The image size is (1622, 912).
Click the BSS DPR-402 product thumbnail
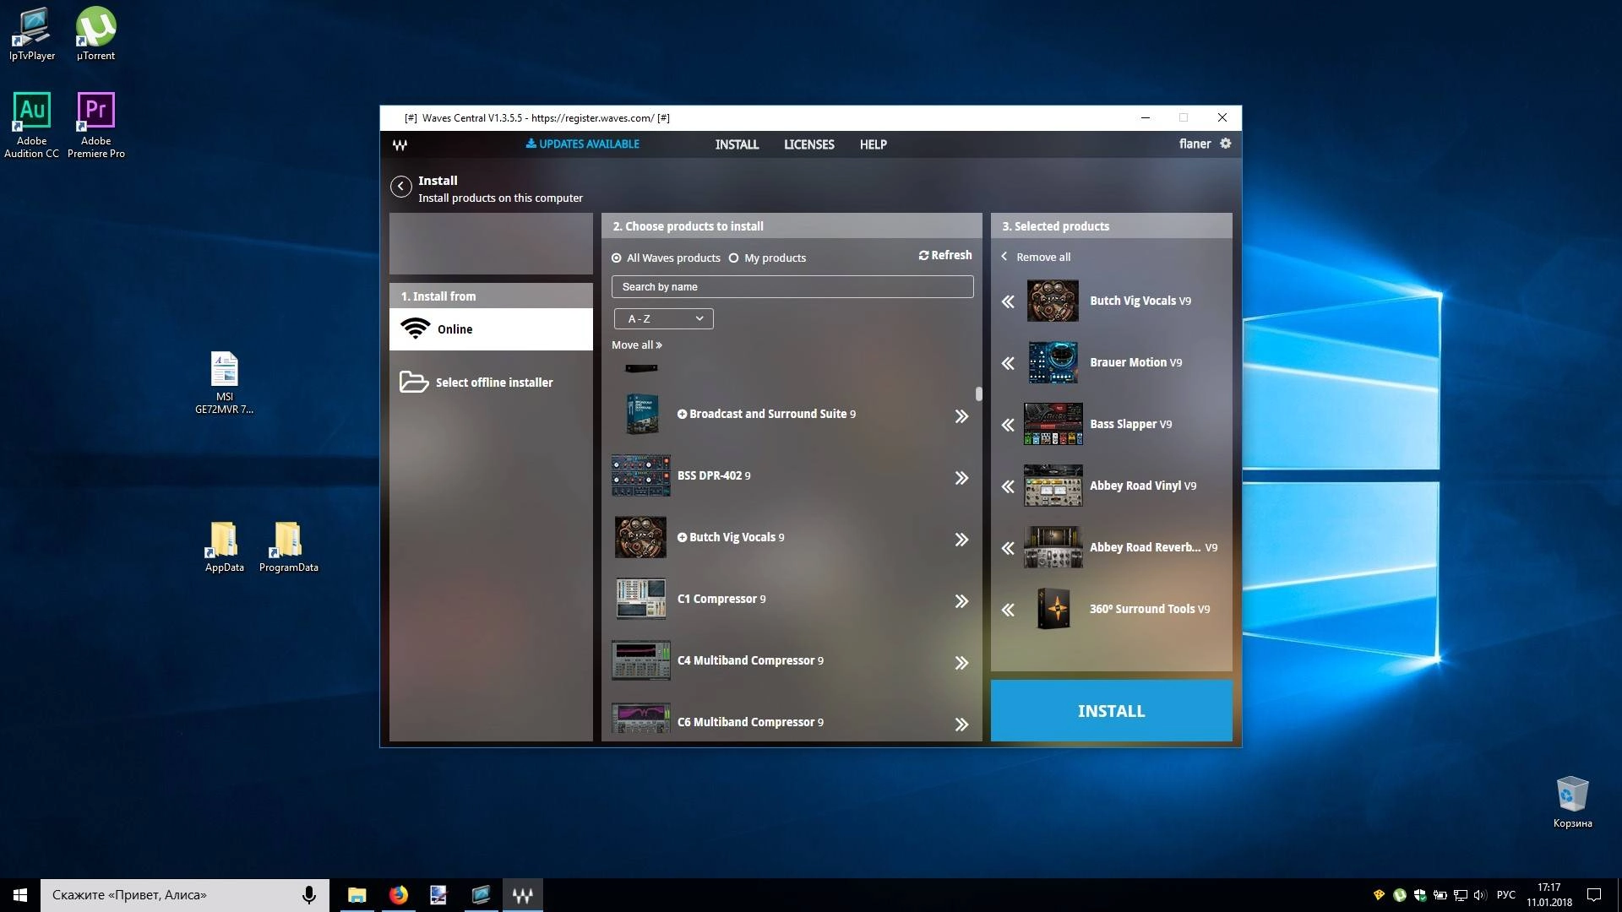640,475
